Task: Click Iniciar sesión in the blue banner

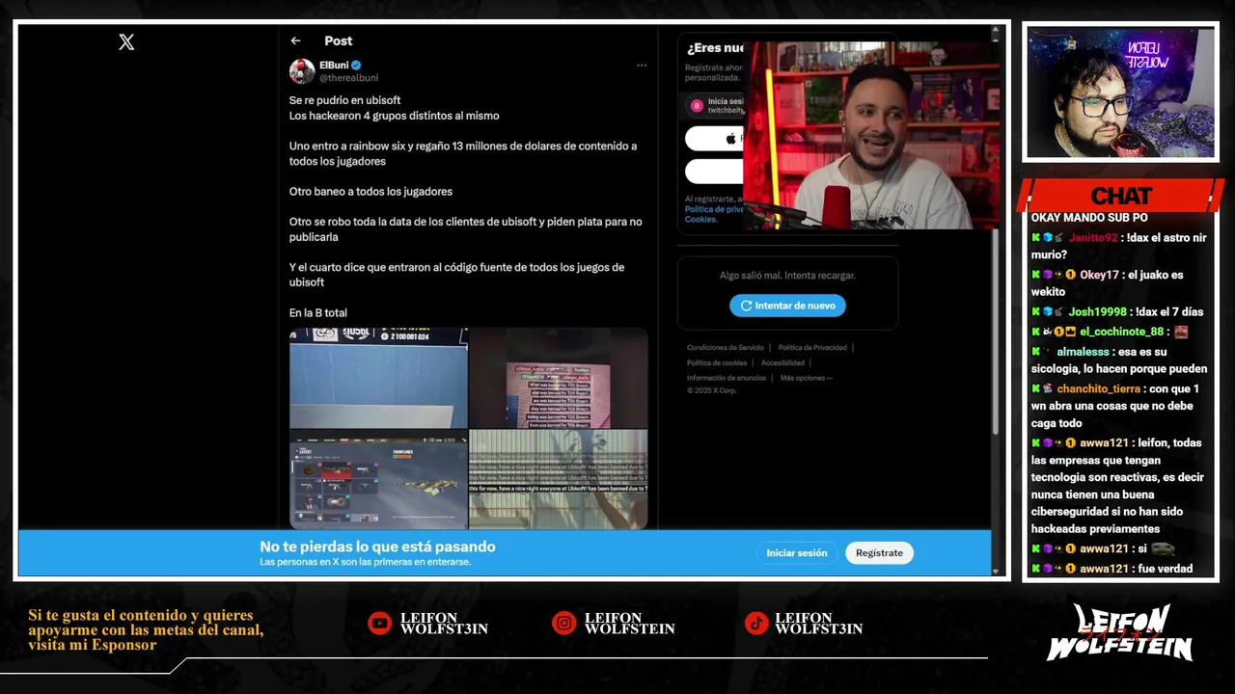Action: pos(797,553)
